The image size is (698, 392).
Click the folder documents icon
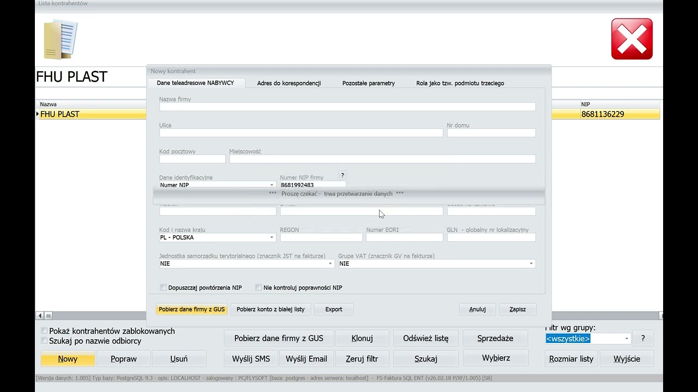point(61,39)
